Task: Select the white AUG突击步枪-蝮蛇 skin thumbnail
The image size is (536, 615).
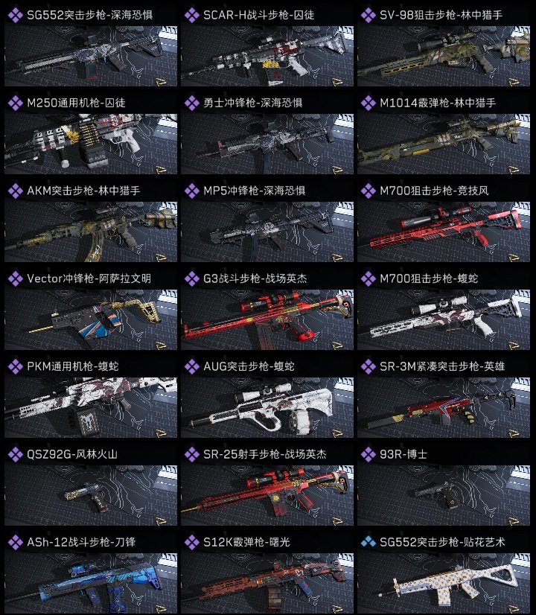Action: [267, 407]
